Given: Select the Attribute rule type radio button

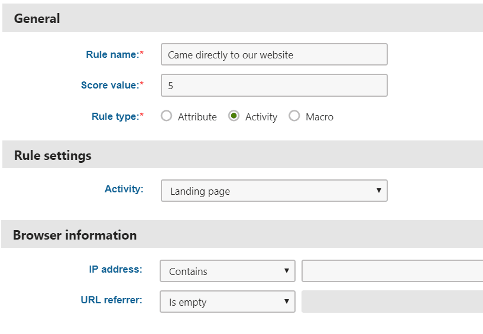Looking at the screenshot, I should (x=166, y=116).
